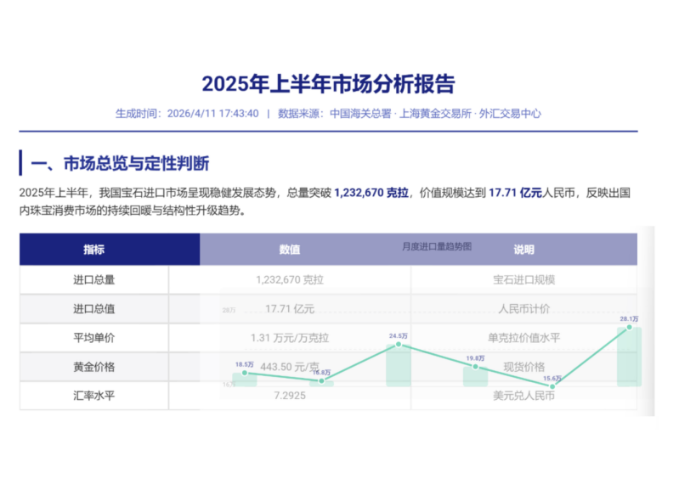Click the 中国海关总署 data source
The image size is (696, 495).
pyautogui.click(x=360, y=113)
